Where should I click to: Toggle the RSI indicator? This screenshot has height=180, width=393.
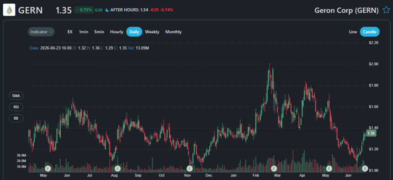16,107
